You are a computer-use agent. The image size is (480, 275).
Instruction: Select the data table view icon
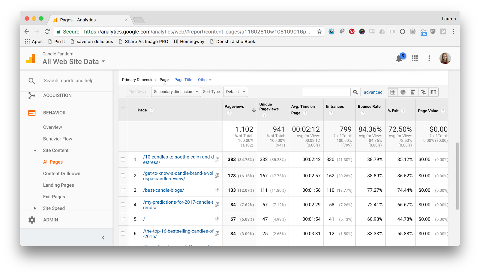point(393,92)
